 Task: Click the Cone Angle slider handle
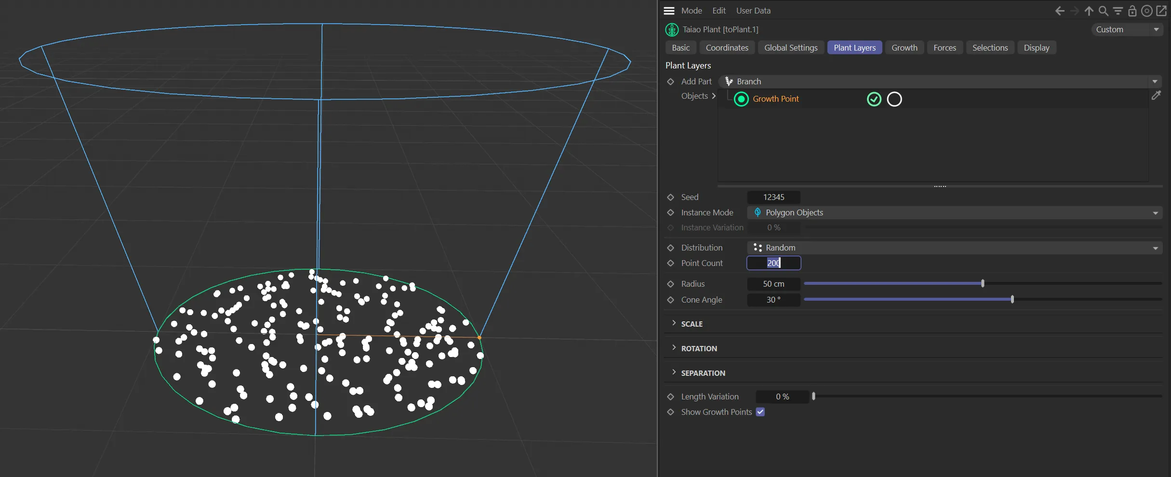[1012, 299]
